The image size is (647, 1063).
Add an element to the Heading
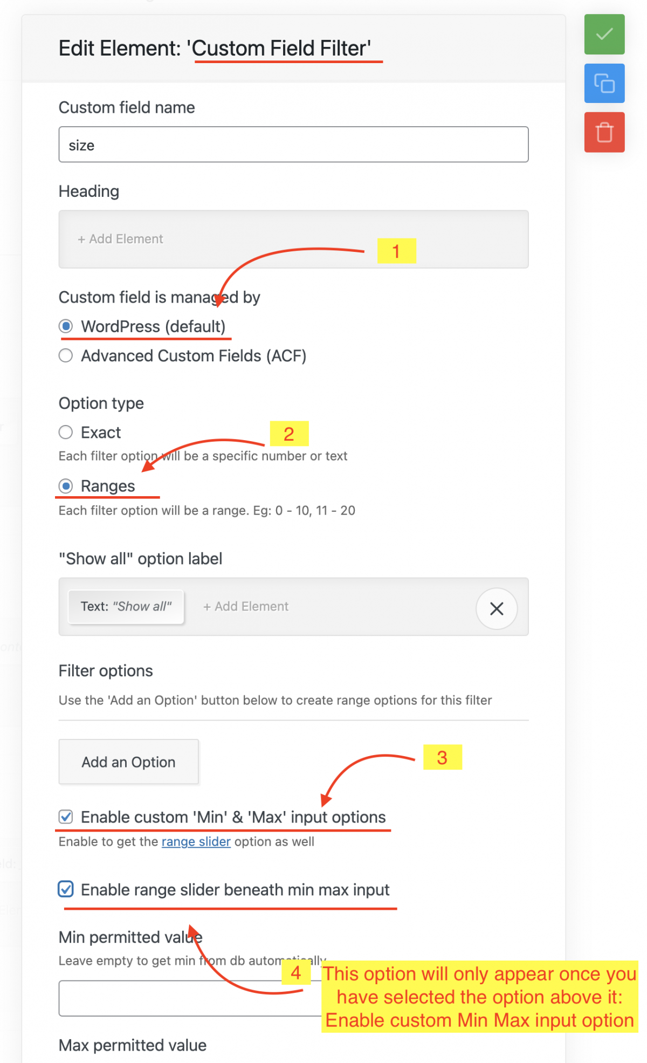(x=121, y=239)
